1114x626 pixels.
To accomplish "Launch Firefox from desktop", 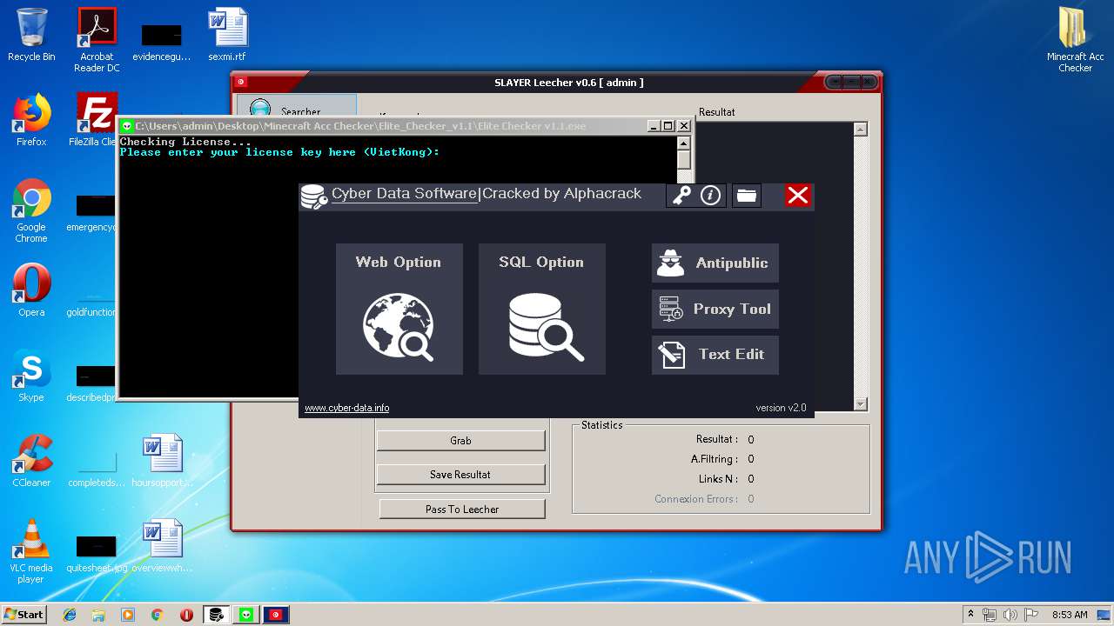I will pos(31,120).
